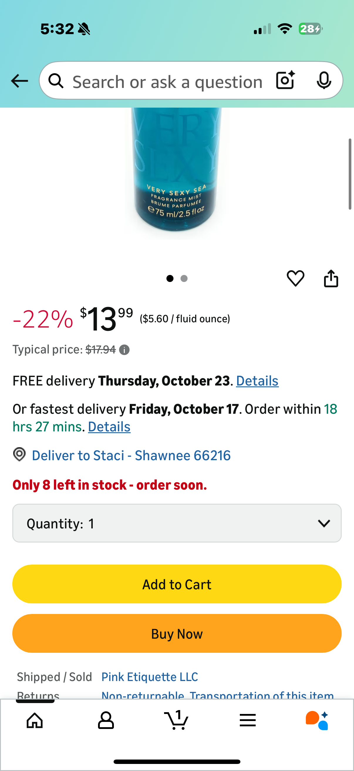354x771 pixels.
Task: Tap the Quantity dropdown chevron
Action: click(324, 523)
